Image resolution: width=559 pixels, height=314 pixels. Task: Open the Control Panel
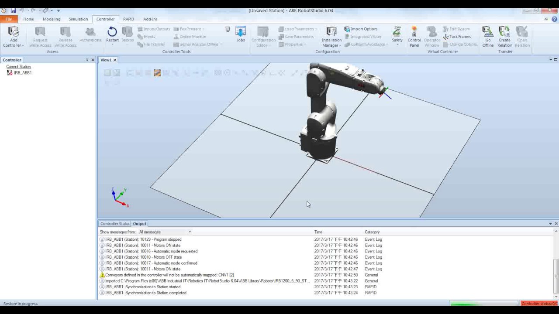tap(414, 37)
